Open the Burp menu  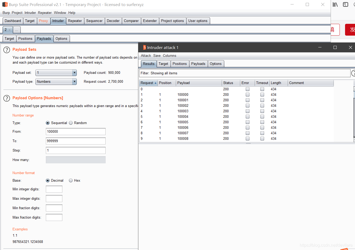point(6,13)
